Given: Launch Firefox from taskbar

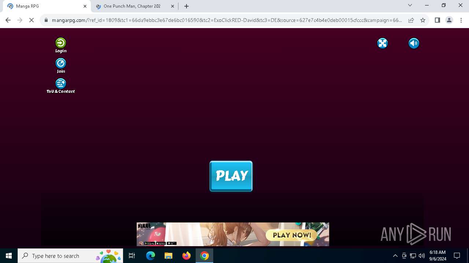Looking at the screenshot, I should [x=187, y=256].
